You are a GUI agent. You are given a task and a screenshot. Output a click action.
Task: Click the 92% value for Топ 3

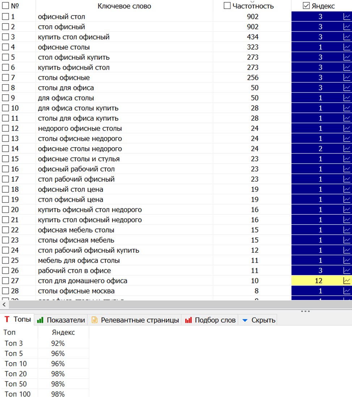click(x=58, y=343)
